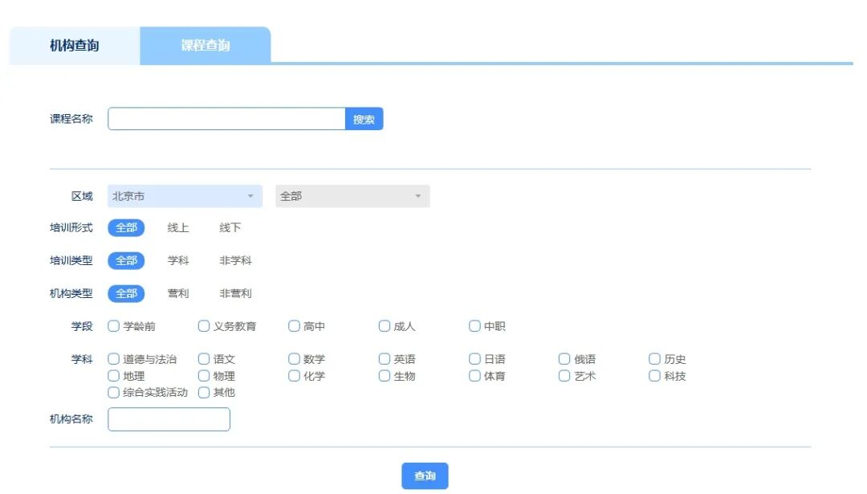Image resolution: width=867 pixels, height=494 pixels.
Task: Click the 搜索 button
Action: coord(364,119)
